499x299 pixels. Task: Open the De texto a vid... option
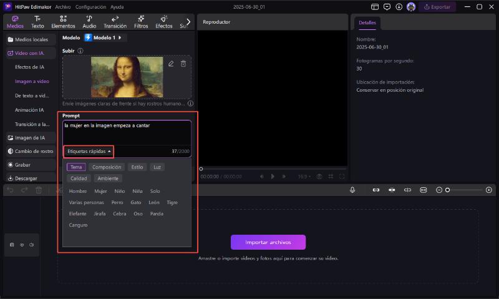click(32, 96)
